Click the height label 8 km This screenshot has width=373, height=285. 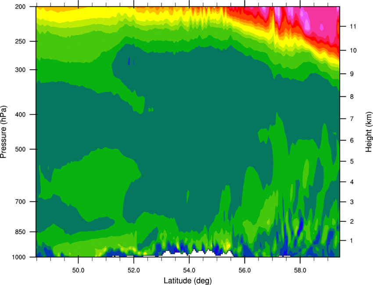352,97
